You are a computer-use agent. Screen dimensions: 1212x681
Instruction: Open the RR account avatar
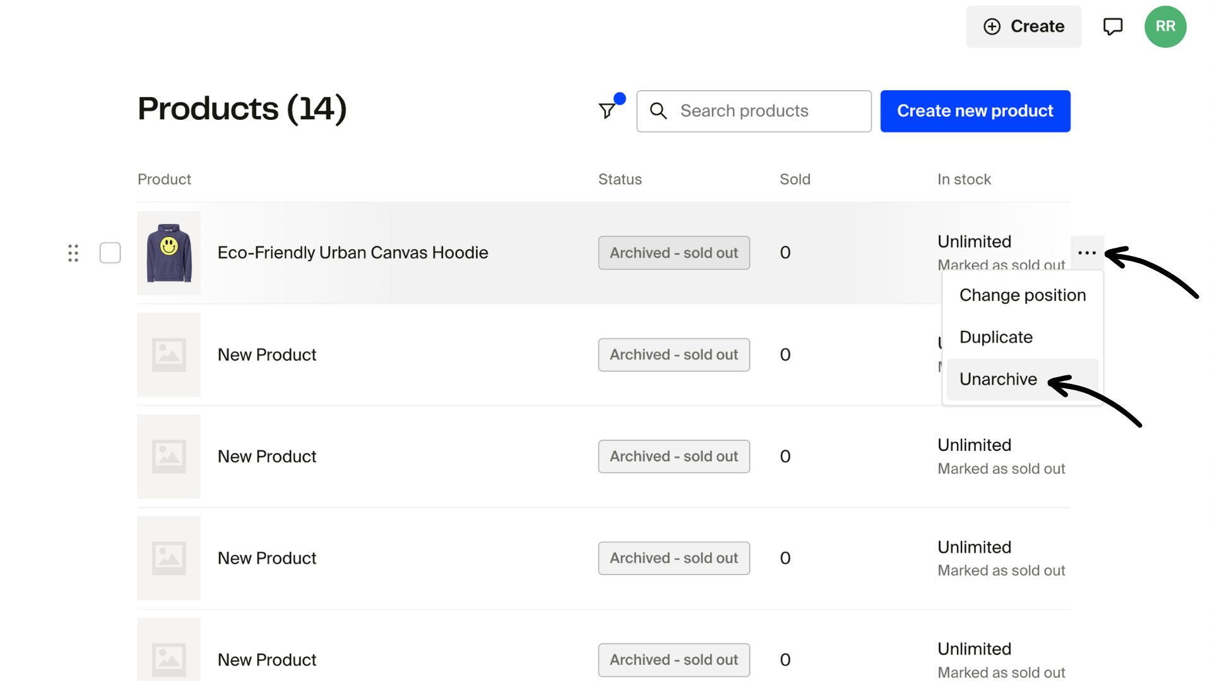point(1165,26)
